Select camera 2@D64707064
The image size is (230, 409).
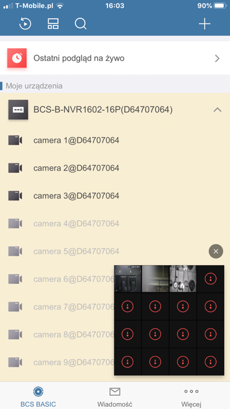(76, 168)
